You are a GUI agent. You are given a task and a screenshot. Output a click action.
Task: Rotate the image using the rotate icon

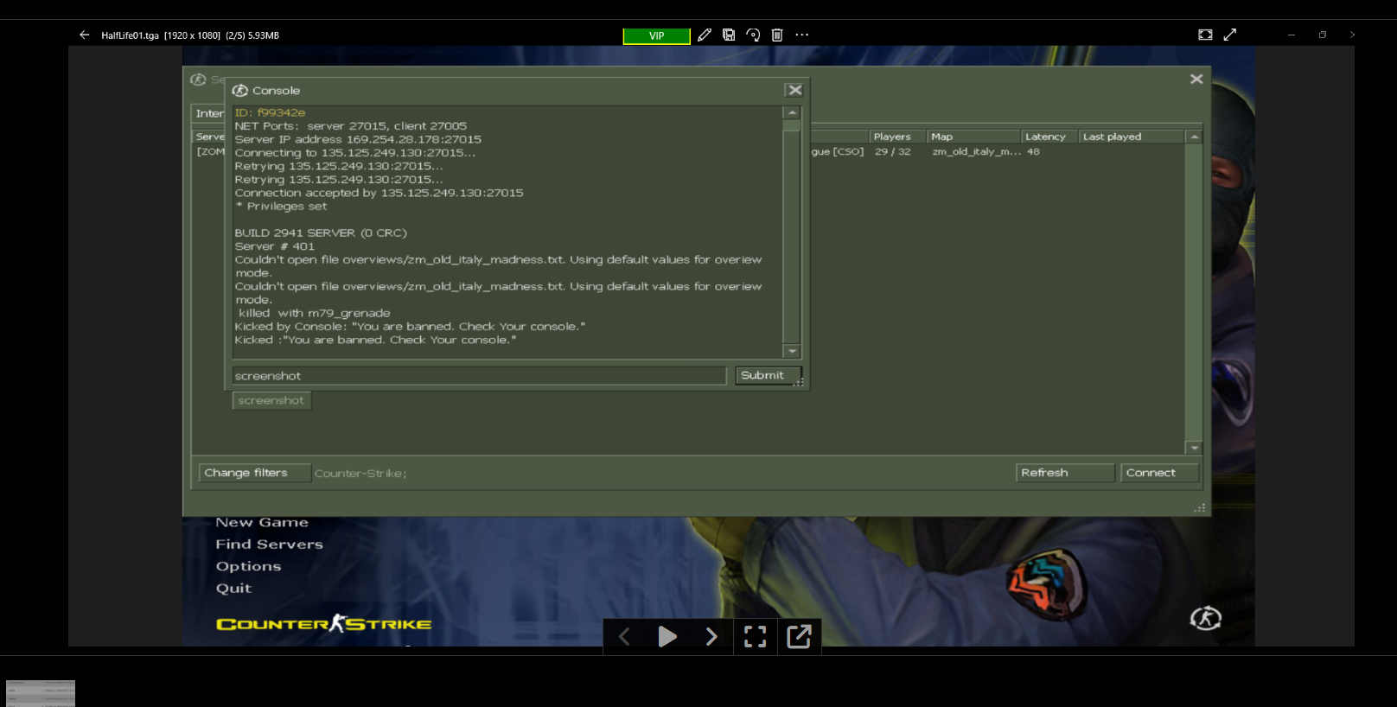753,35
